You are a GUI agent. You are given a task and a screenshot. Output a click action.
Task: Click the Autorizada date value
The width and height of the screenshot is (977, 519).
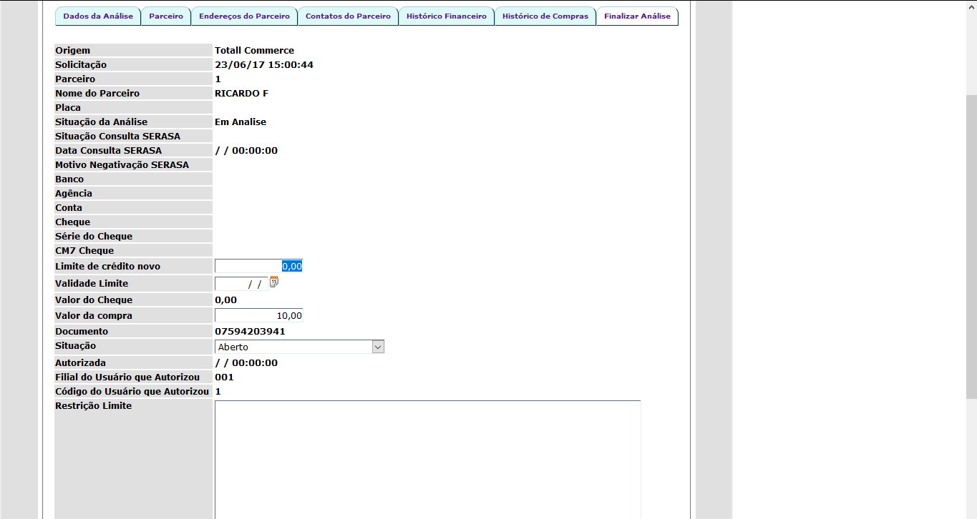pos(246,363)
